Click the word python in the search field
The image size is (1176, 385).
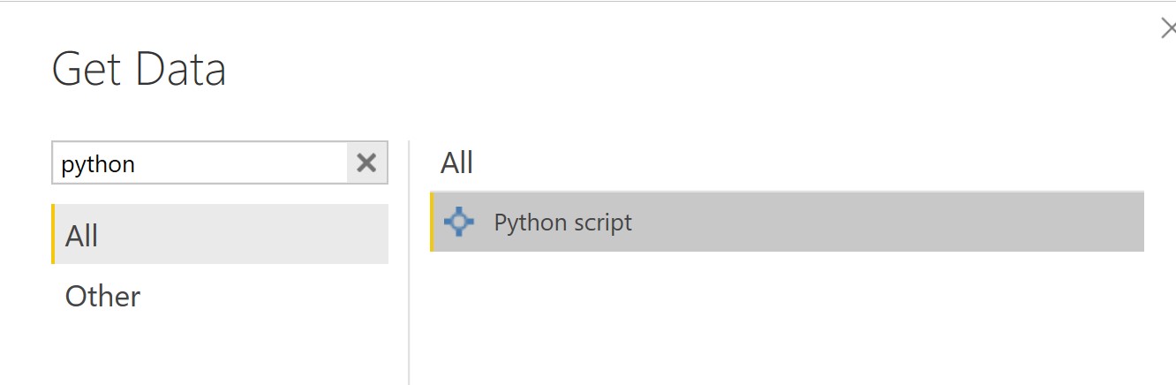coord(98,165)
